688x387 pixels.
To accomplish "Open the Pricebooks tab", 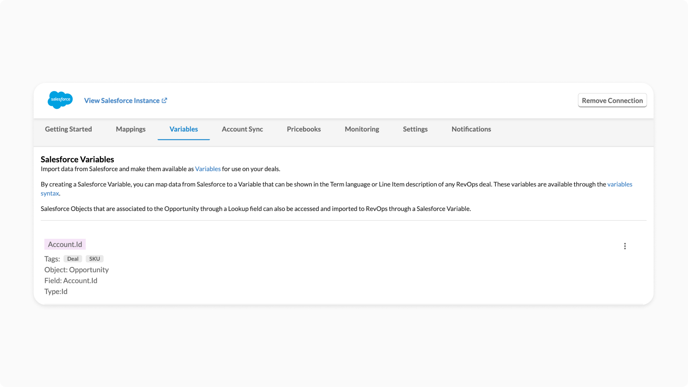I will pyautogui.click(x=304, y=129).
